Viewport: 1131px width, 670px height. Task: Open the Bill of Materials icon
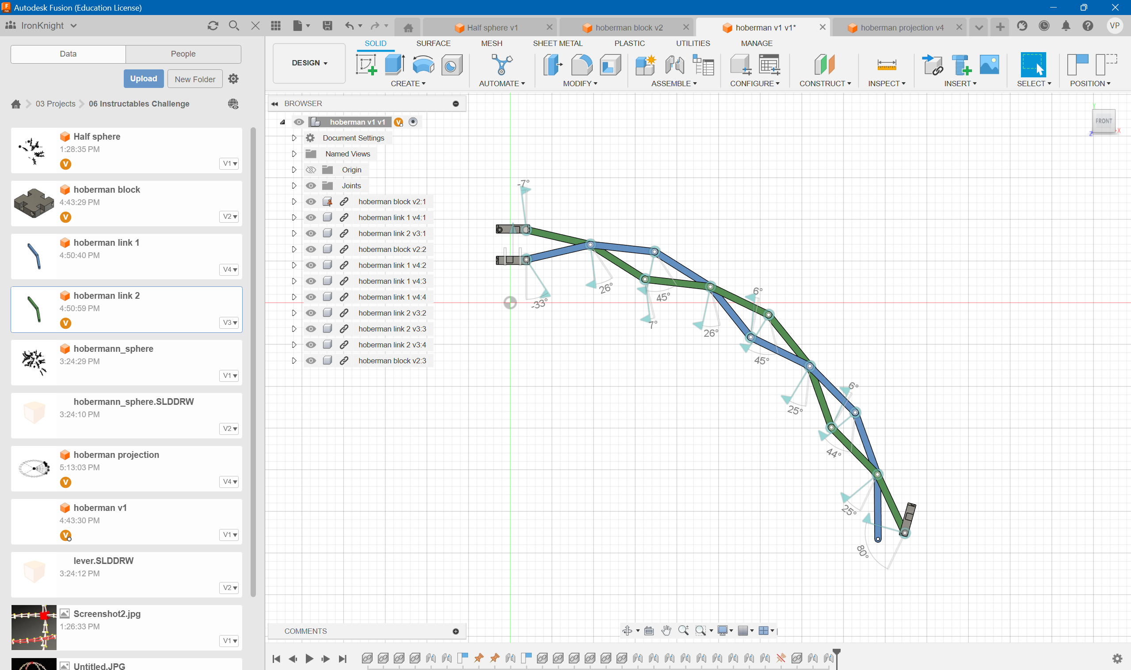(x=703, y=65)
